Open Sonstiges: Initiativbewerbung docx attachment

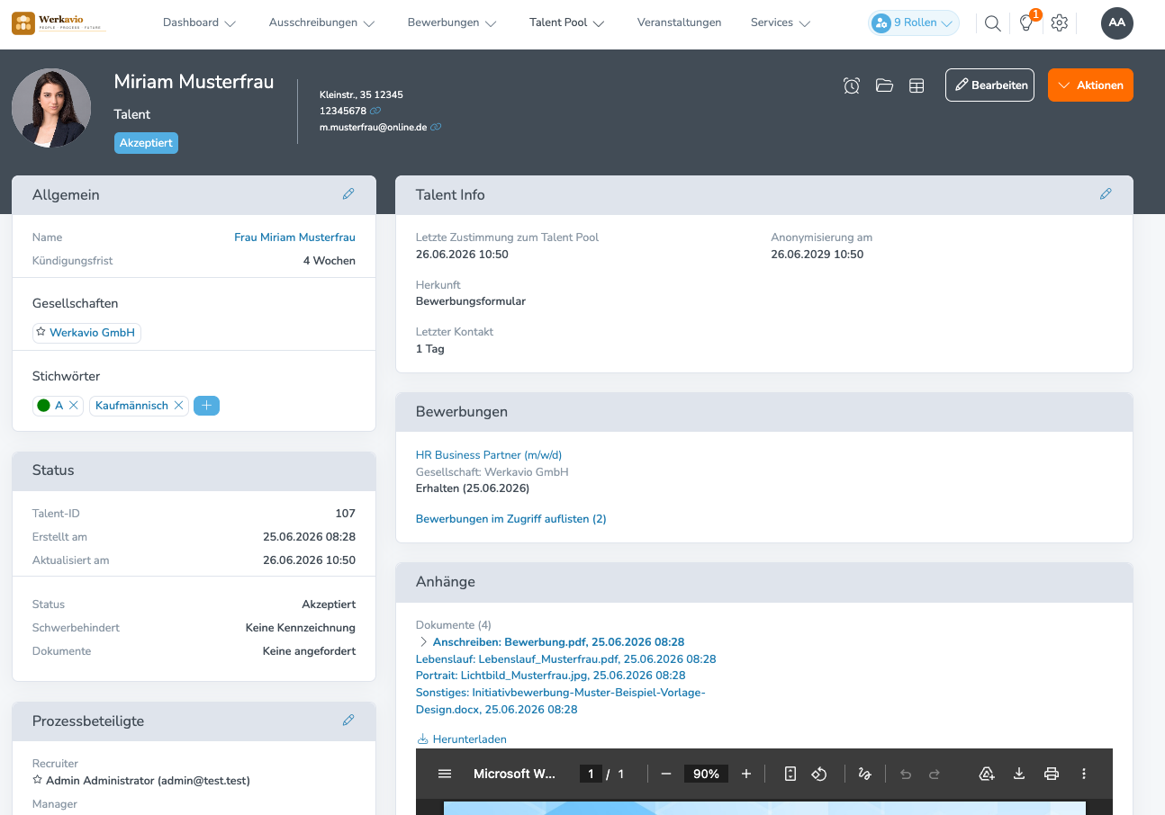[561, 701]
